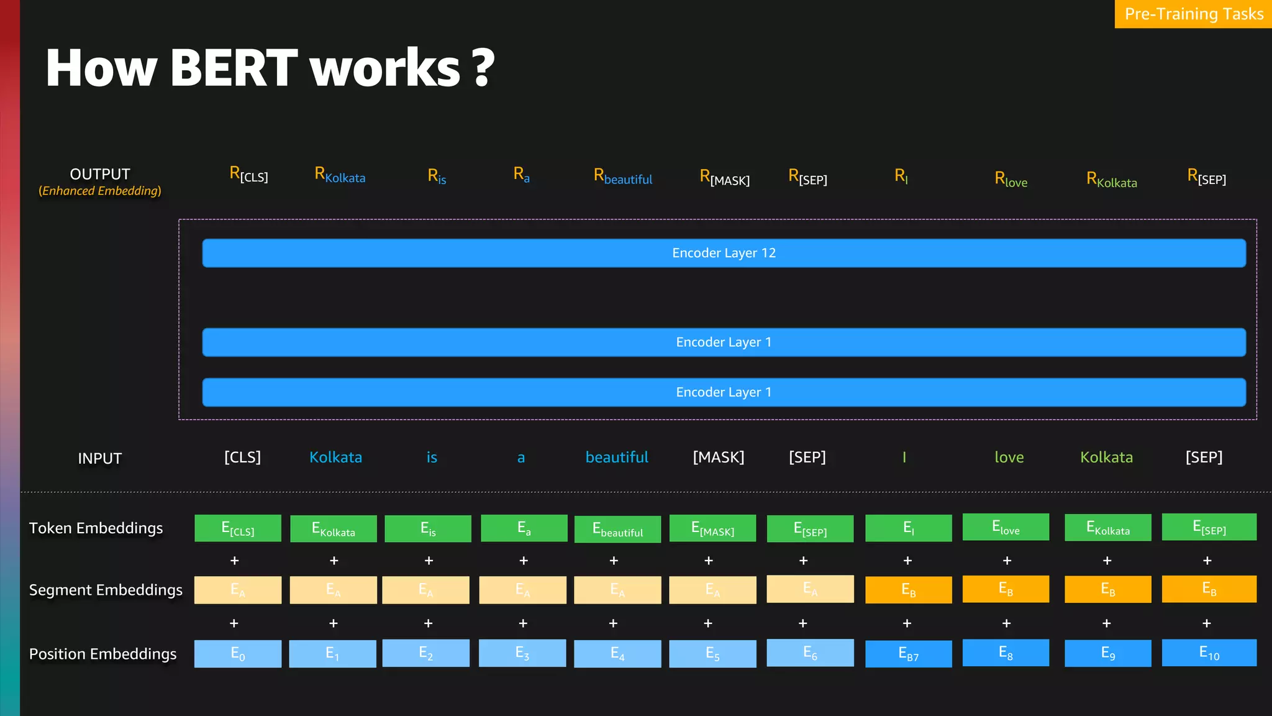
Task: Click the Token Embeddings row label
Action: tap(96, 528)
